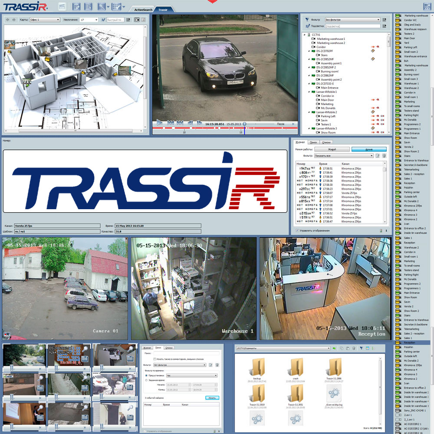Click the filter funnel icon above camera tree
Screen dimensions: 434x434
tap(307, 20)
